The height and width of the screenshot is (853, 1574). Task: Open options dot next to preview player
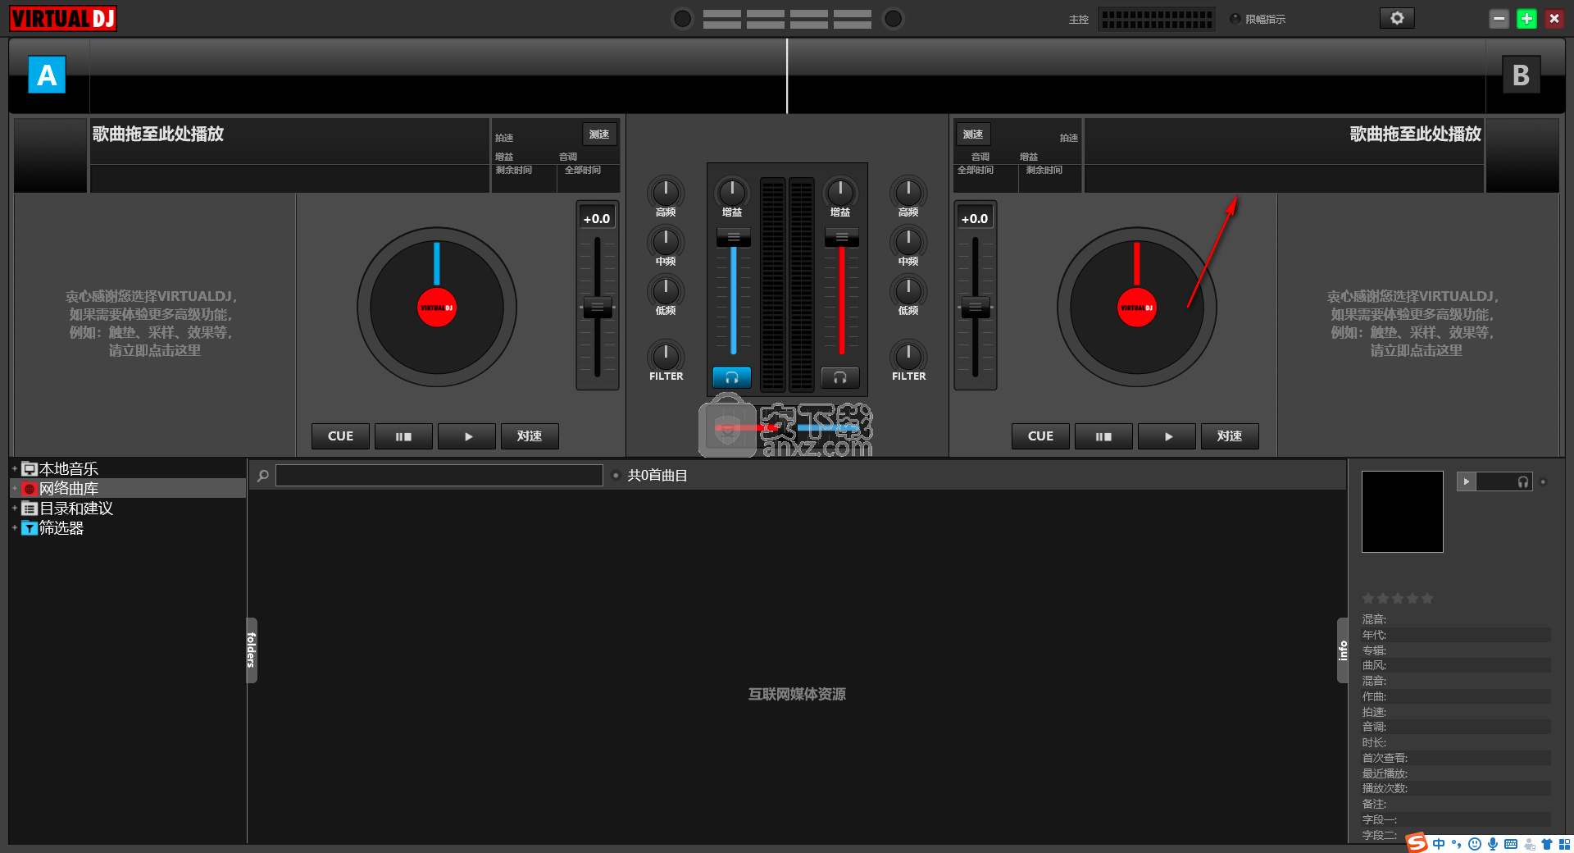pyautogui.click(x=1543, y=481)
